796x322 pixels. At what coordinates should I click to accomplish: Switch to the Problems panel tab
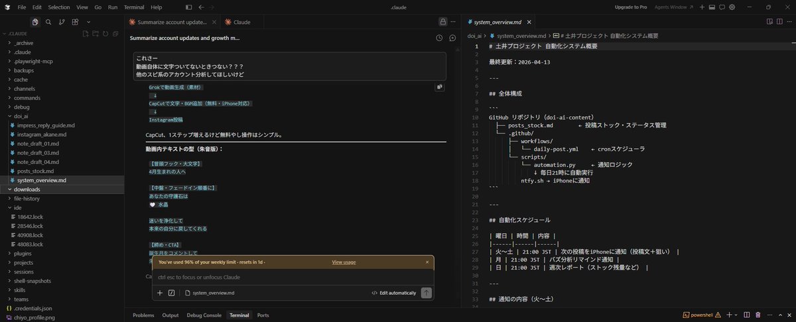tap(143, 315)
